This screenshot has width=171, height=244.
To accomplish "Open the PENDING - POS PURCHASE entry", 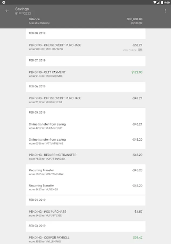I will 85,213.
